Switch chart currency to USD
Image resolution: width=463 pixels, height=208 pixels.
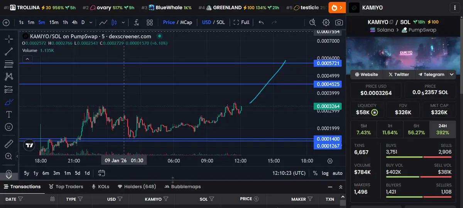pyautogui.click(x=207, y=22)
